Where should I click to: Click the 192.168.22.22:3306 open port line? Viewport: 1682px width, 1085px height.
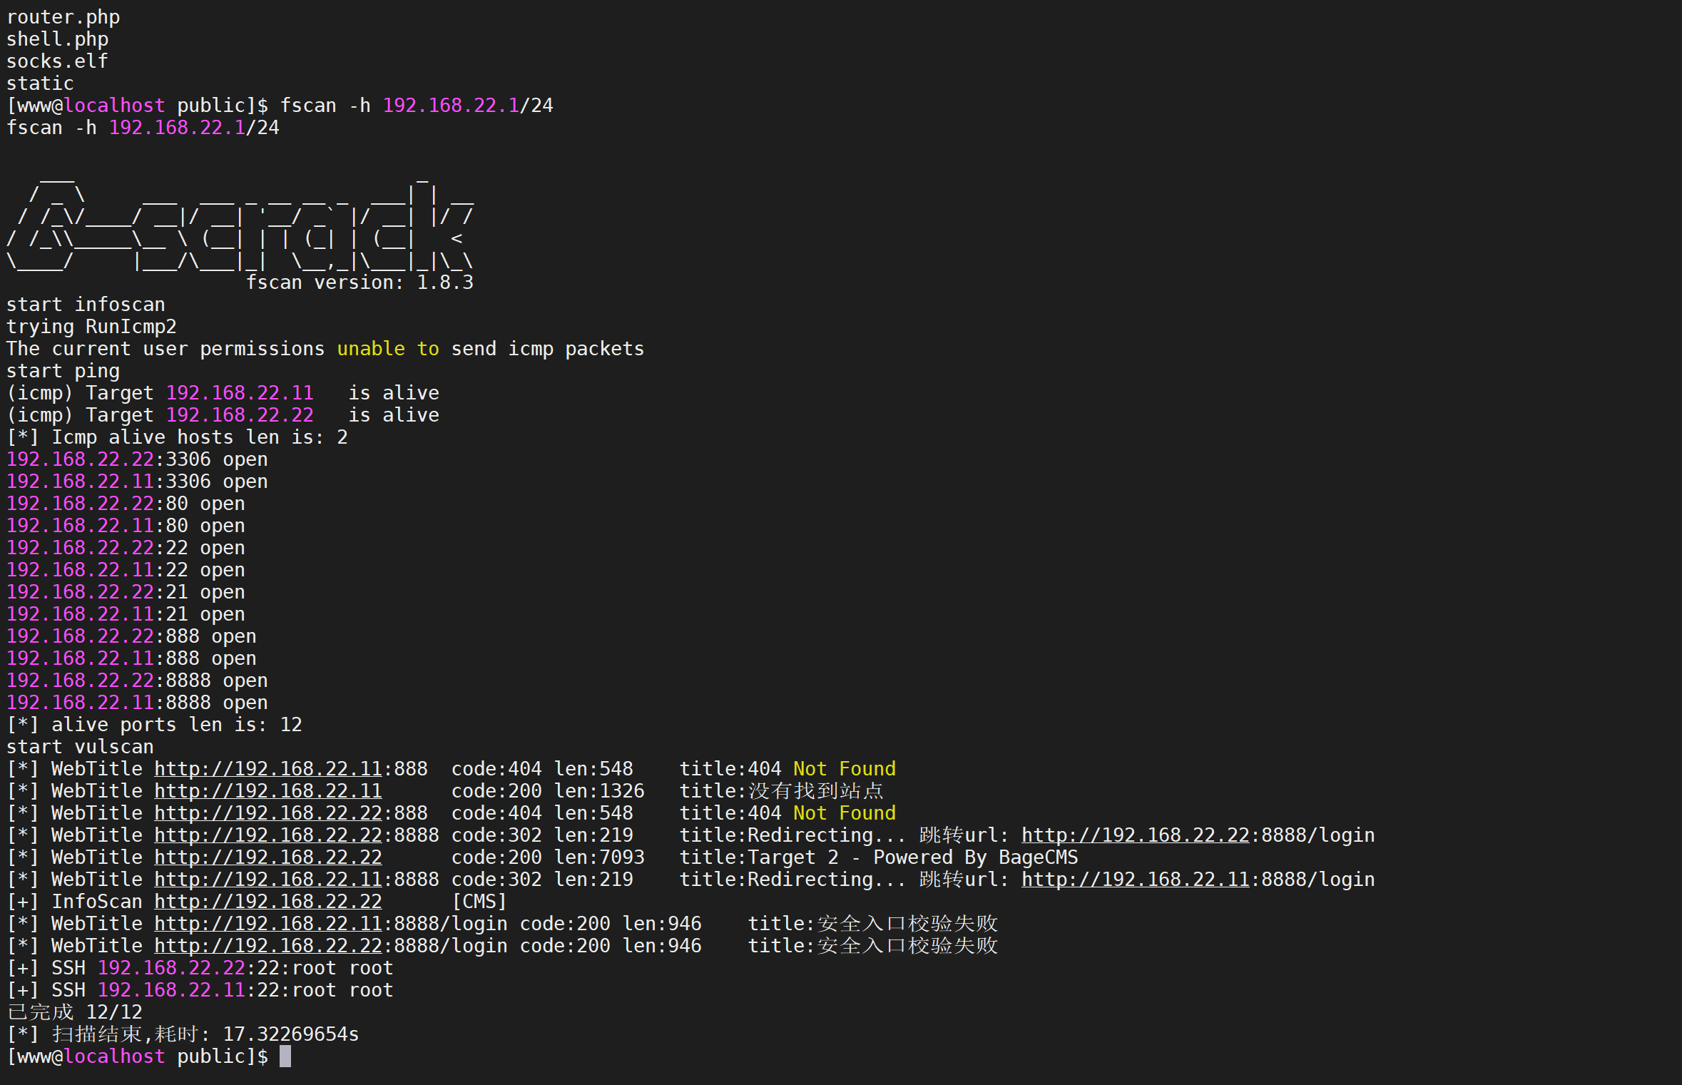pyautogui.click(x=137, y=459)
